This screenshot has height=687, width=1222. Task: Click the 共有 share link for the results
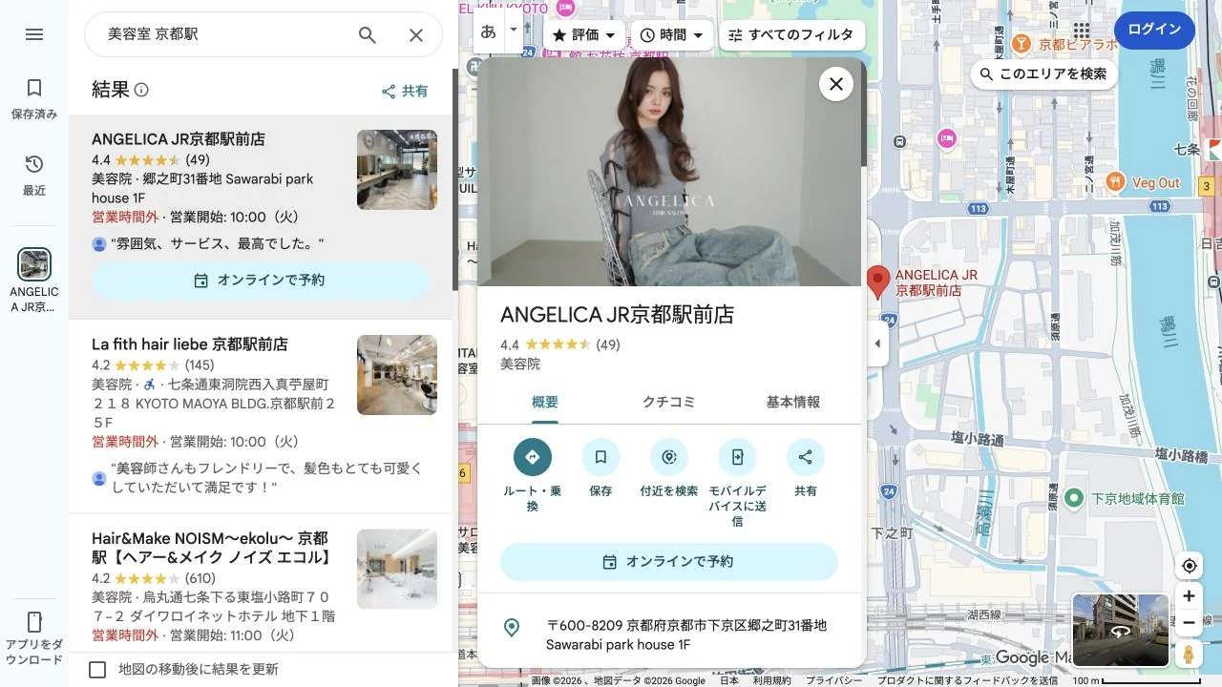[405, 92]
